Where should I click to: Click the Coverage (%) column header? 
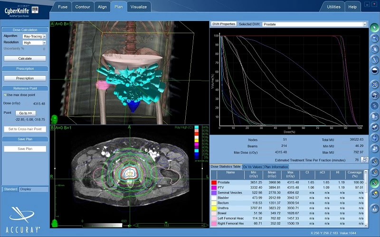354,174
